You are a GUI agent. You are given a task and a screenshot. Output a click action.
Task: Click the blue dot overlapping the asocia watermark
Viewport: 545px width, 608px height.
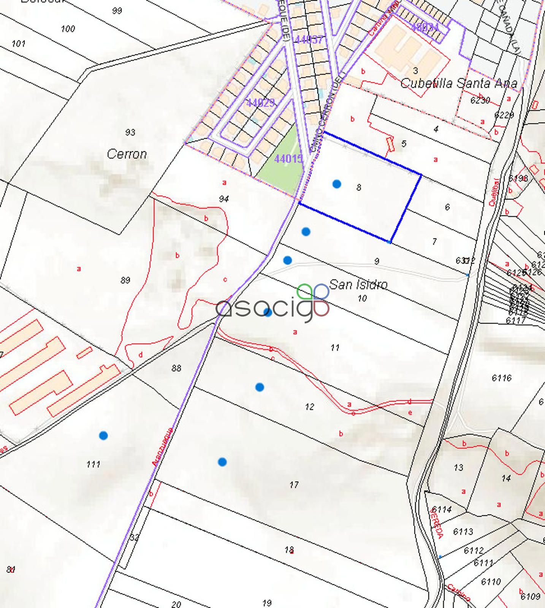coord(268,313)
